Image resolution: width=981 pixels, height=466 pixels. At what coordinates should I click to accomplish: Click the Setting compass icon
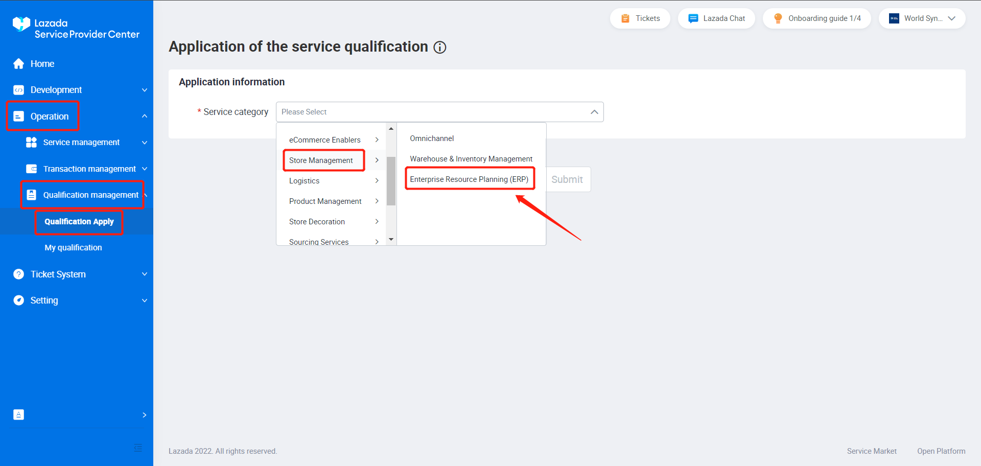tap(19, 300)
